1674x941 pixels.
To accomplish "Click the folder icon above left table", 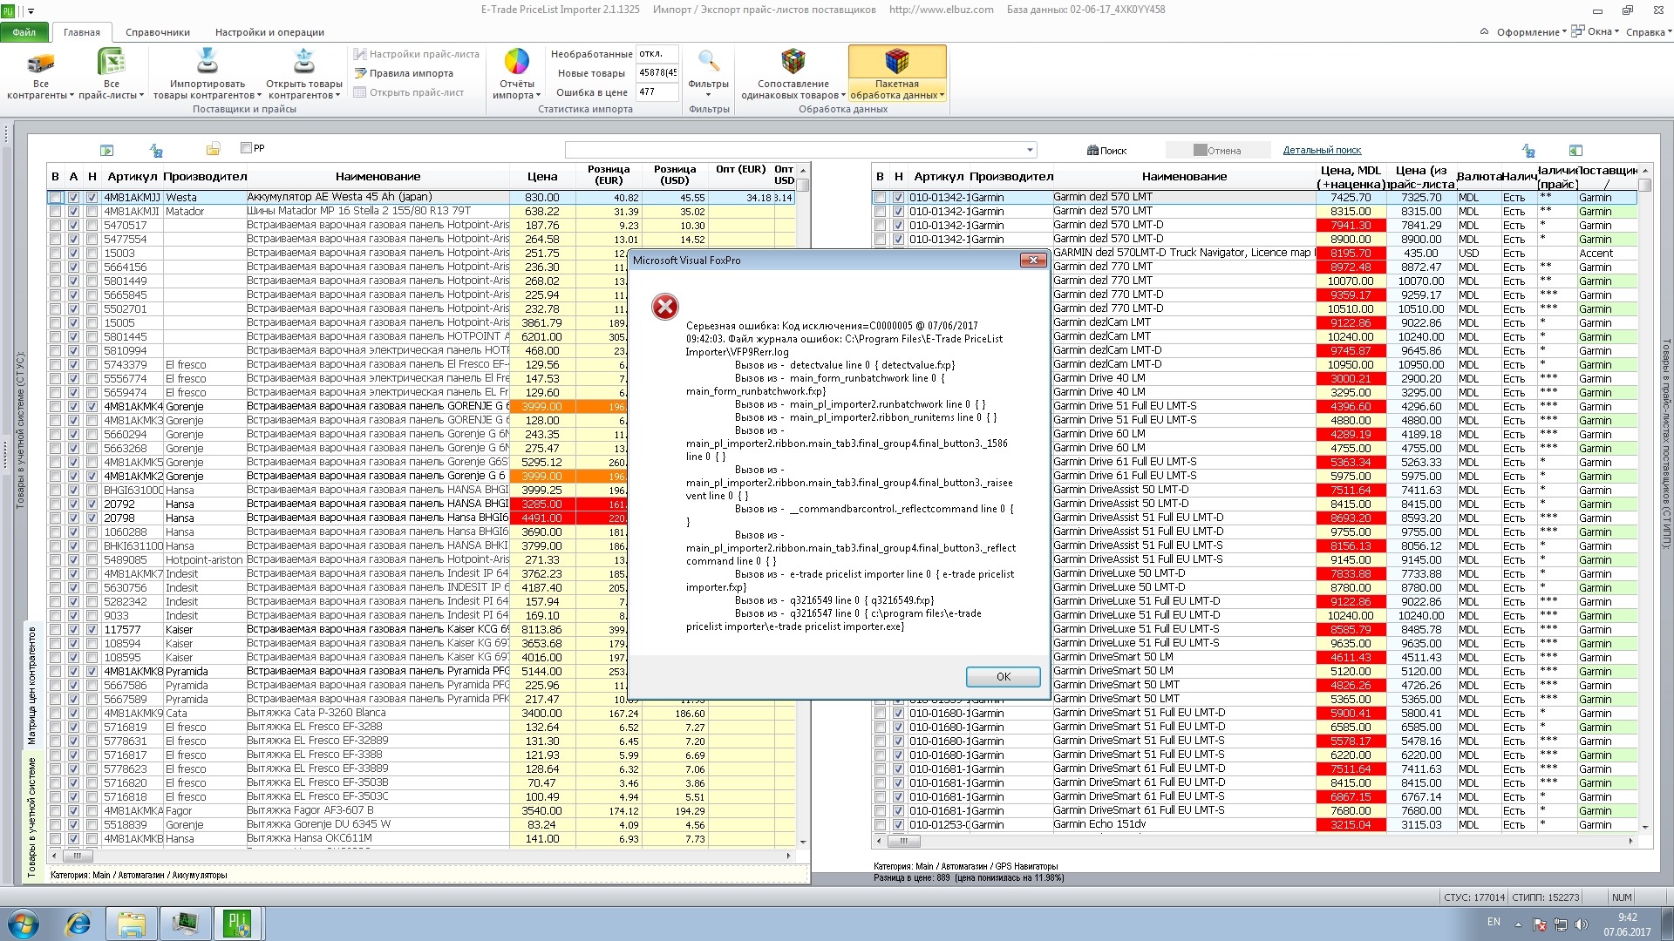I will tap(213, 149).
